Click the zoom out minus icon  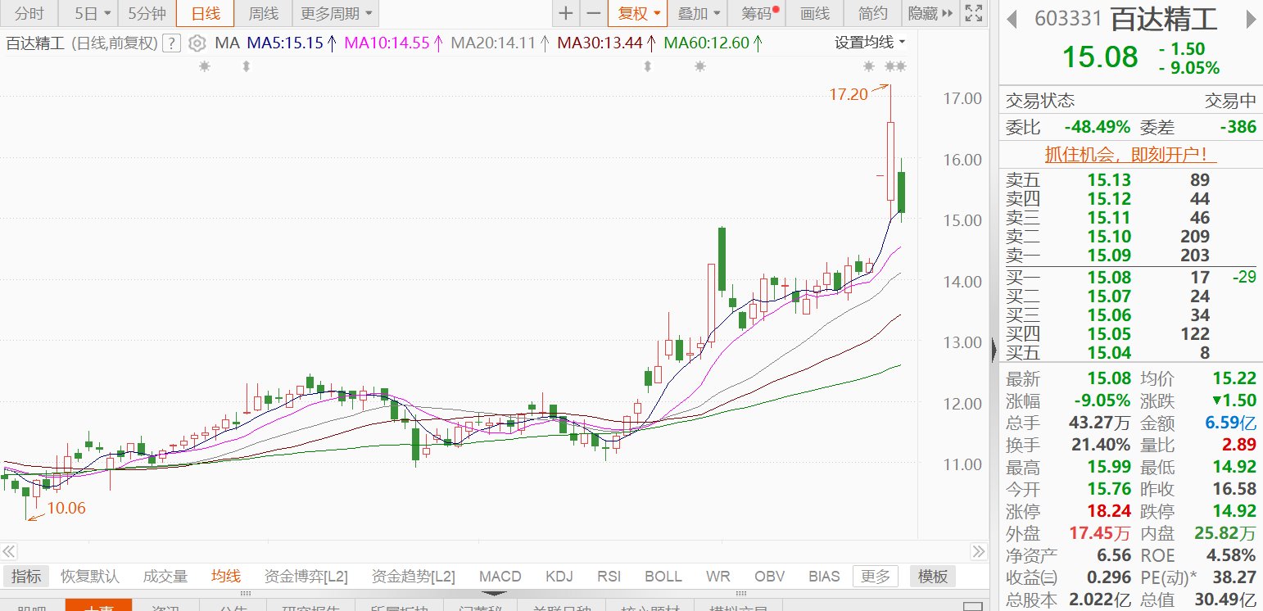click(594, 13)
